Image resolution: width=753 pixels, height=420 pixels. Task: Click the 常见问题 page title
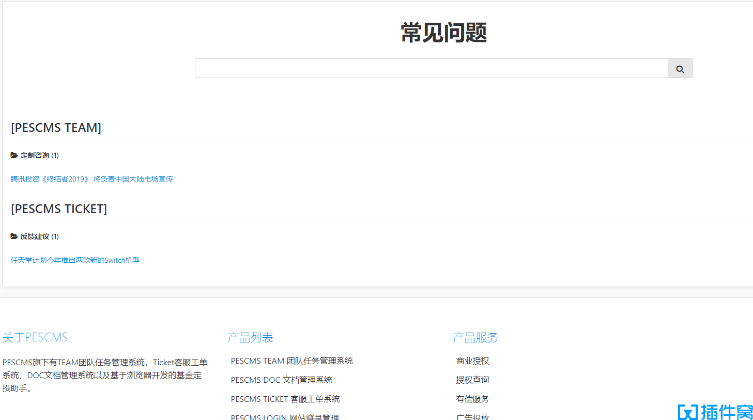[443, 33]
